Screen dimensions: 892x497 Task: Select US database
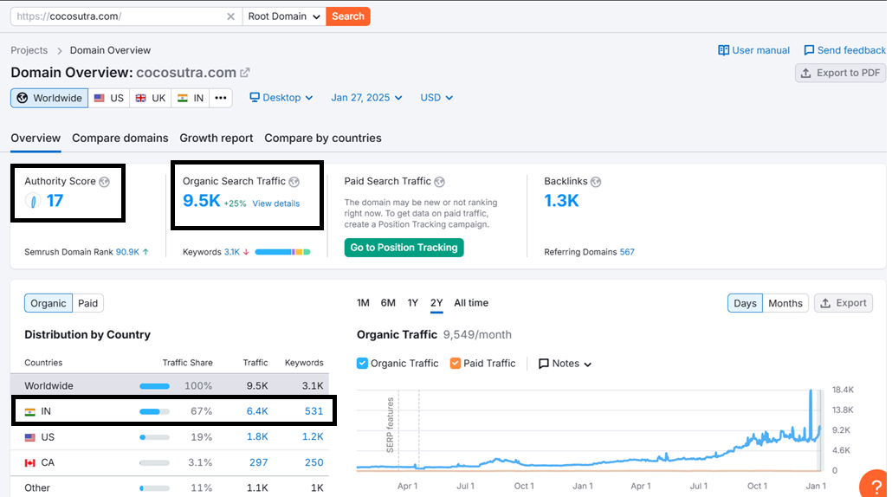click(109, 98)
